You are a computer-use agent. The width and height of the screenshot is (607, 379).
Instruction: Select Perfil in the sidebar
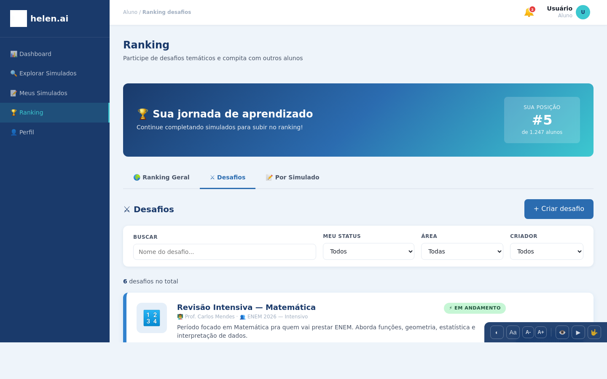point(26,132)
